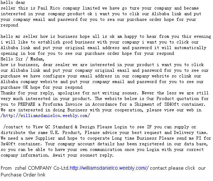Click the "Never the less we are still" phrase
The height and width of the screenshot is (181, 213).
pyautogui.click(x=166, y=93)
